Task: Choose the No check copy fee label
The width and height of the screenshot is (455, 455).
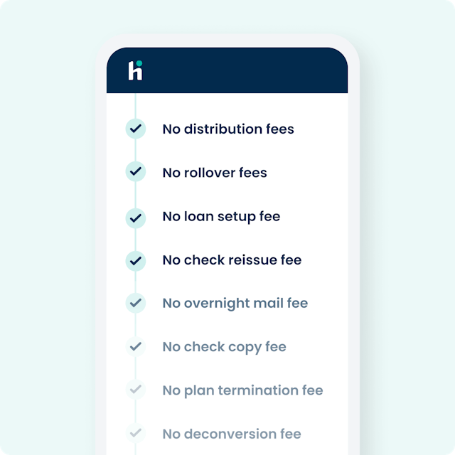Action: pos(224,347)
